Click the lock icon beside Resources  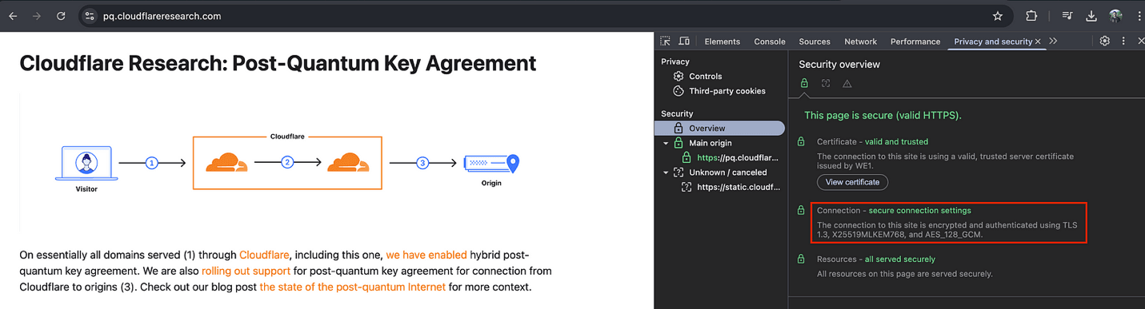(x=801, y=259)
